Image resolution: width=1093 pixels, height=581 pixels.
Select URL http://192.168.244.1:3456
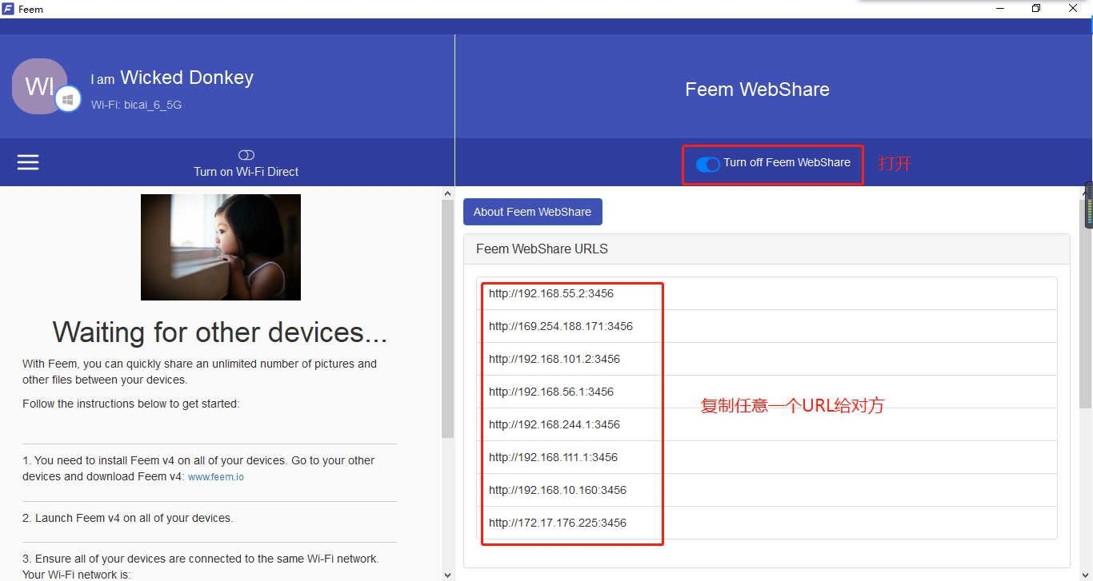(x=554, y=424)
